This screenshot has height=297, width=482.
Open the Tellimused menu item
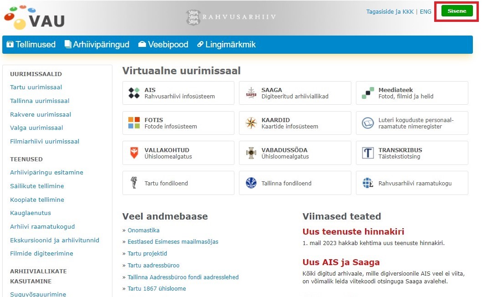pos(31,45)
